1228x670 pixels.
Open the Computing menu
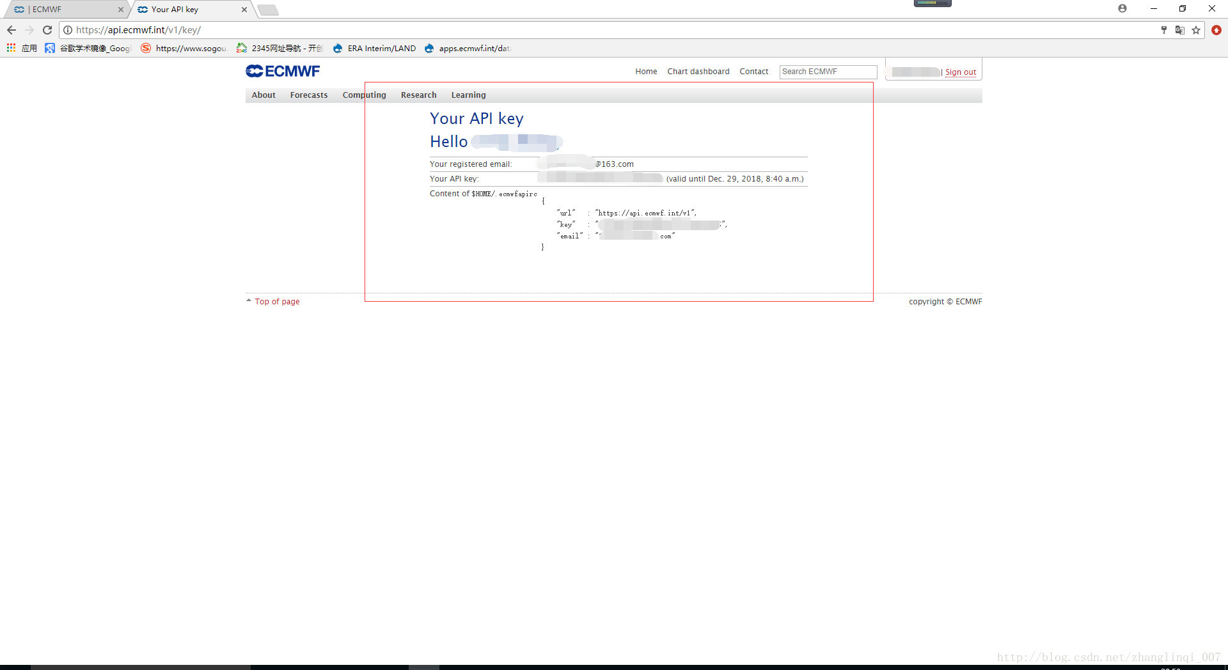coord(365,95)
